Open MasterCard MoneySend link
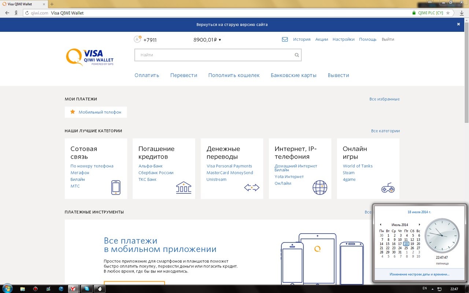Image resolution: width=469 pixels, height=293 pixels. [x=230, y=173]
